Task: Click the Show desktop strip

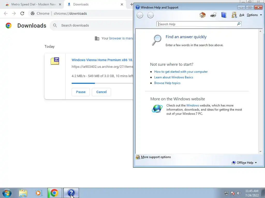Action: tap(263, 193)
